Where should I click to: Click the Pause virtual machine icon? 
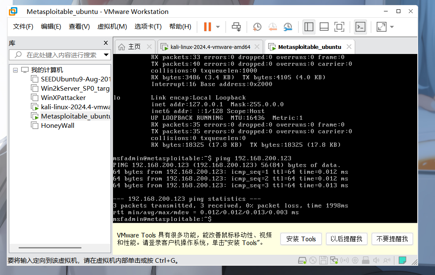click(207, 27)
